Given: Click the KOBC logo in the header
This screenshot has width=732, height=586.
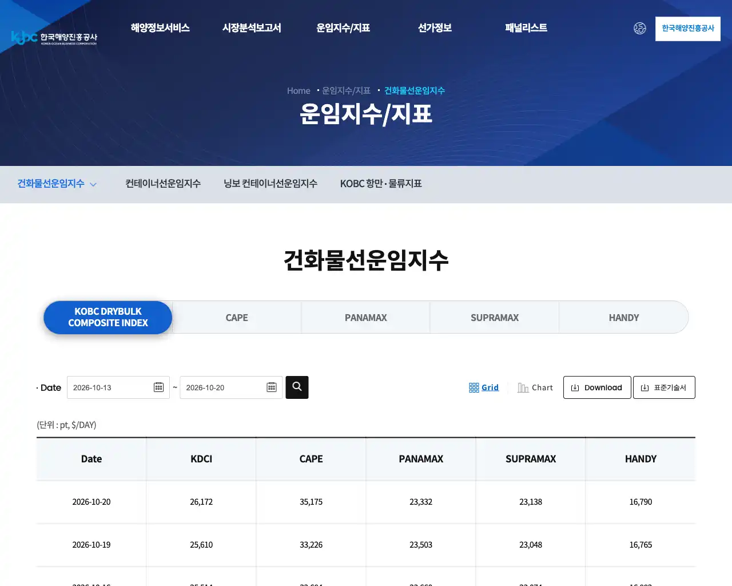Looking at the screenshot, I should 54,38.
